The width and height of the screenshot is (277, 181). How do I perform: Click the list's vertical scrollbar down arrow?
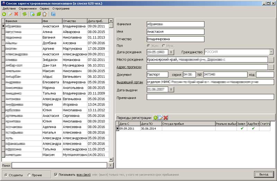pos(111,159)
